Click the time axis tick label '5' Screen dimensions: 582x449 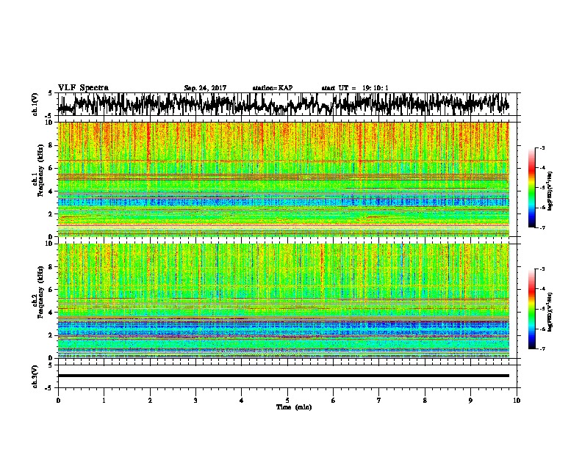coord(287,401)
